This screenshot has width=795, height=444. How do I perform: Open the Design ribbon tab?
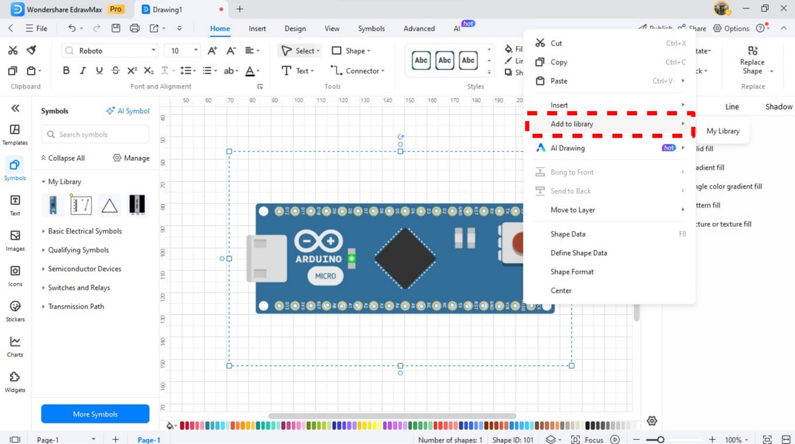pos(295,28)
